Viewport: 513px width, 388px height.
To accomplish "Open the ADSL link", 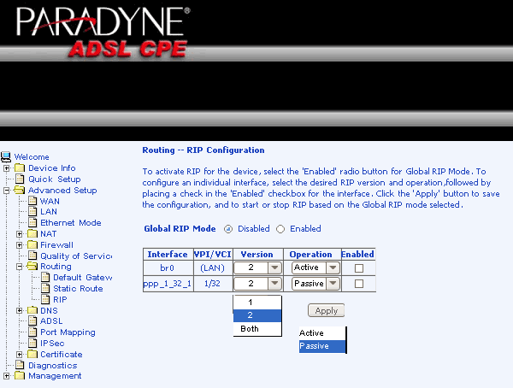I will click(x=51, y=321).
